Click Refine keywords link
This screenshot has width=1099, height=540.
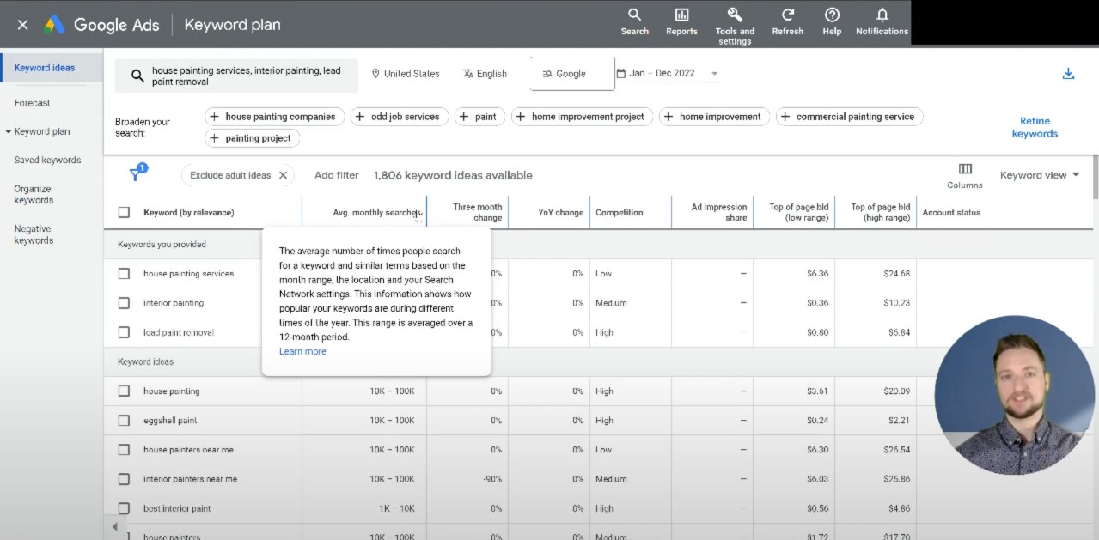(1035, 127)
